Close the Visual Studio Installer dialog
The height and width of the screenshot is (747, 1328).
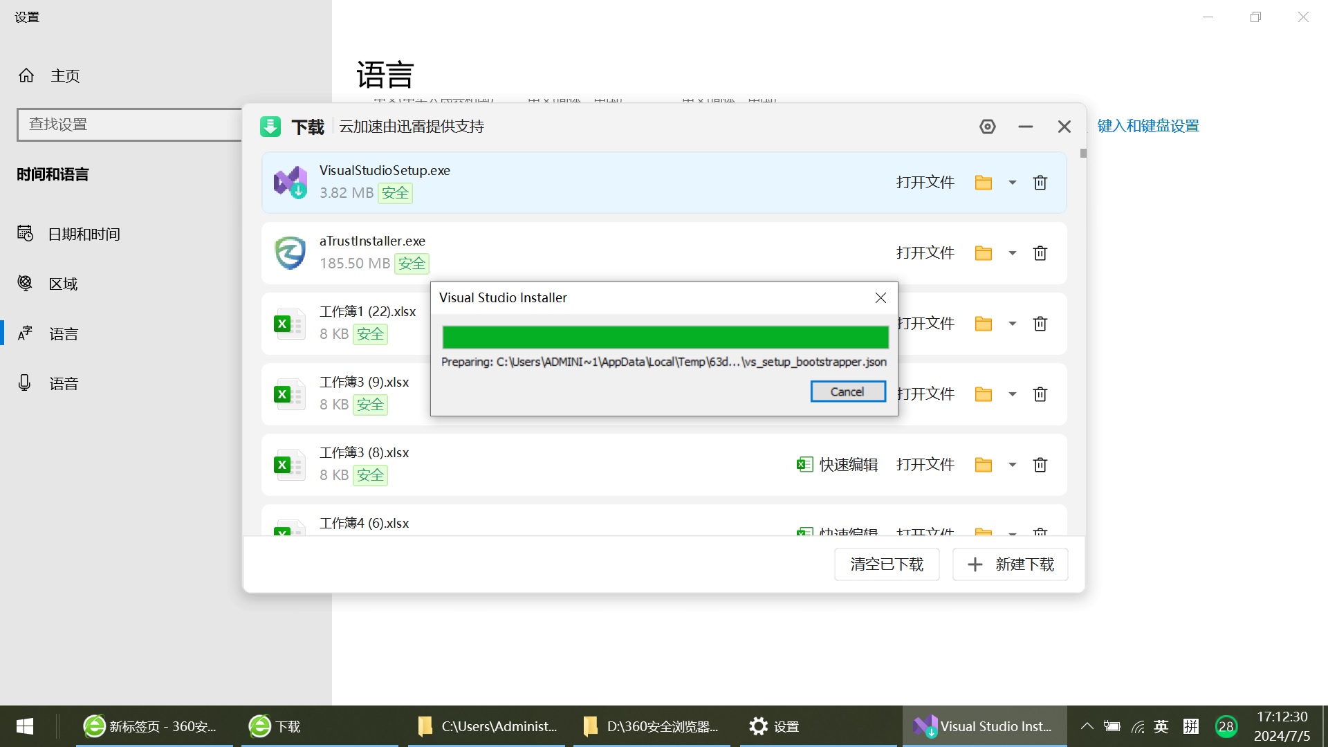[880, 297]
